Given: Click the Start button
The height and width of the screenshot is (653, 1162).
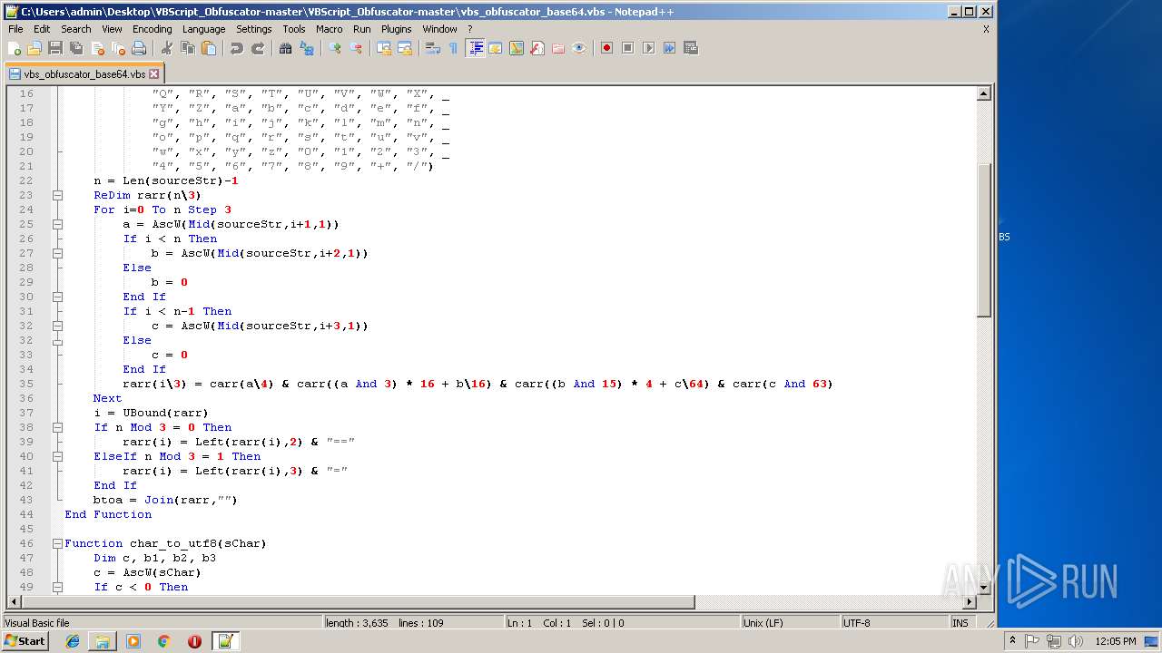Looking at the screenshot, I should point(25,641).
